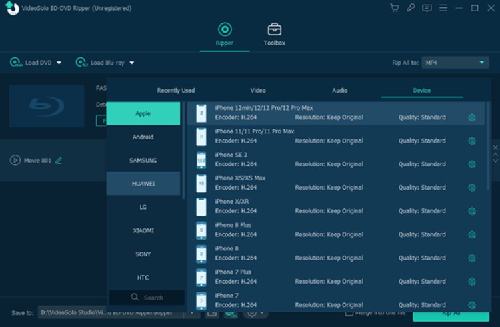
Task: Click the iPhone 11 phone icon
Action: click(201, 137)
